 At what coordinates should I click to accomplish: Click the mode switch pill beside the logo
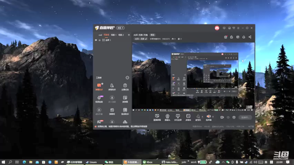[120, 28]
